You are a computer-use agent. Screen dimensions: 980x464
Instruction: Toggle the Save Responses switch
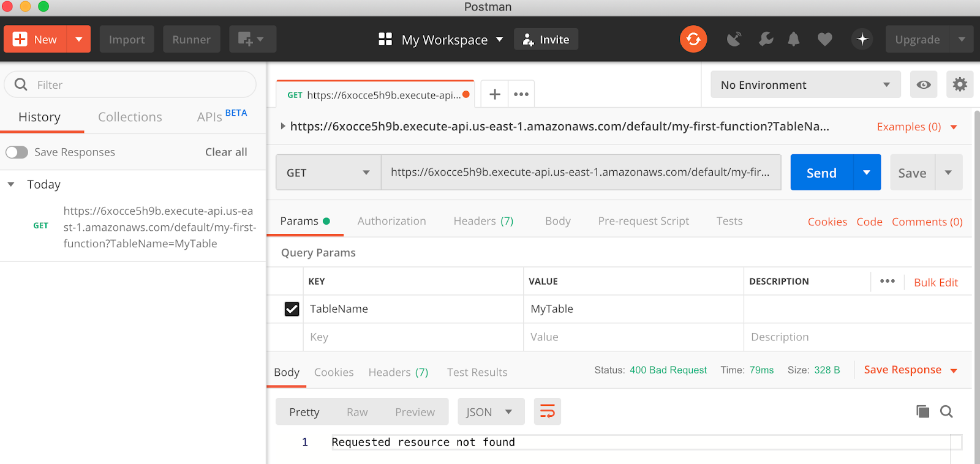(x=17, y=152)
